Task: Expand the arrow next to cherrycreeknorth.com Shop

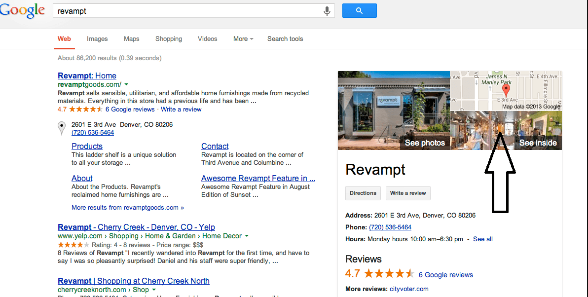Action: tap(154, 290)
